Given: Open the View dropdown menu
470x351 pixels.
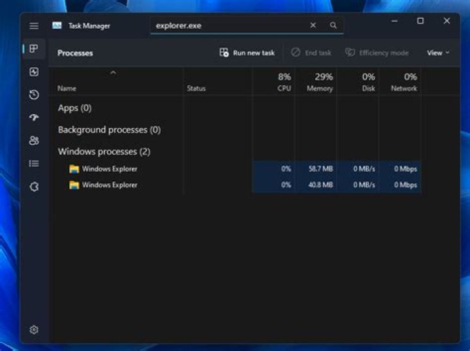Looking at the screenshot, I should [x=438, y=53].
